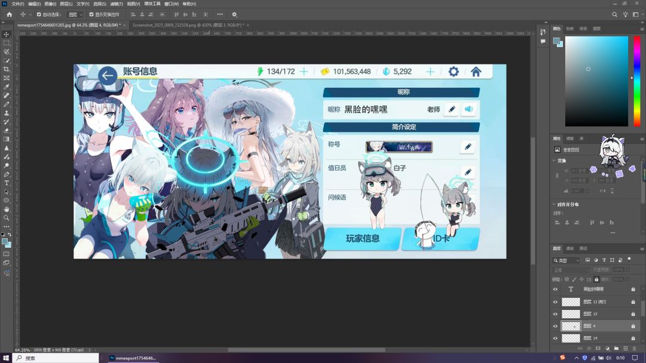
Task: Select the Hand tool
Action: [x=6, y=209]
